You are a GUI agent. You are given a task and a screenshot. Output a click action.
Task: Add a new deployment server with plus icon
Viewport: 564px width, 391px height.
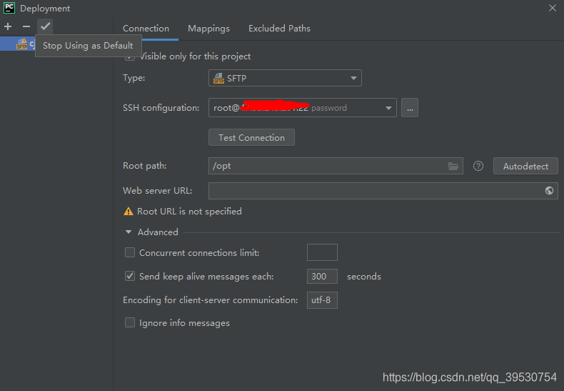point(8,26)
